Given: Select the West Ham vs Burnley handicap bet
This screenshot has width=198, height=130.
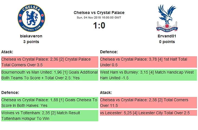Looking at the screenshot, I should pyautogui.click(x=148, y=75).
